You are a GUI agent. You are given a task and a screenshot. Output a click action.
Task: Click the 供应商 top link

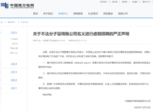115,2
